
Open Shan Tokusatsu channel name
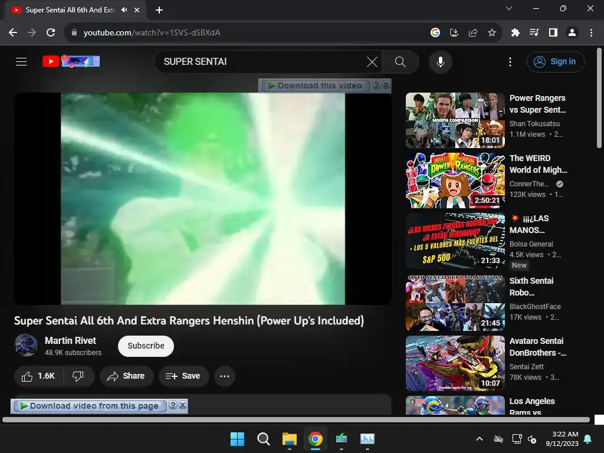point(534,124)
